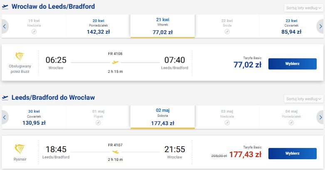
Task: Open the outbound Sortuj loty według dropdown
Action: coord(303,8)
